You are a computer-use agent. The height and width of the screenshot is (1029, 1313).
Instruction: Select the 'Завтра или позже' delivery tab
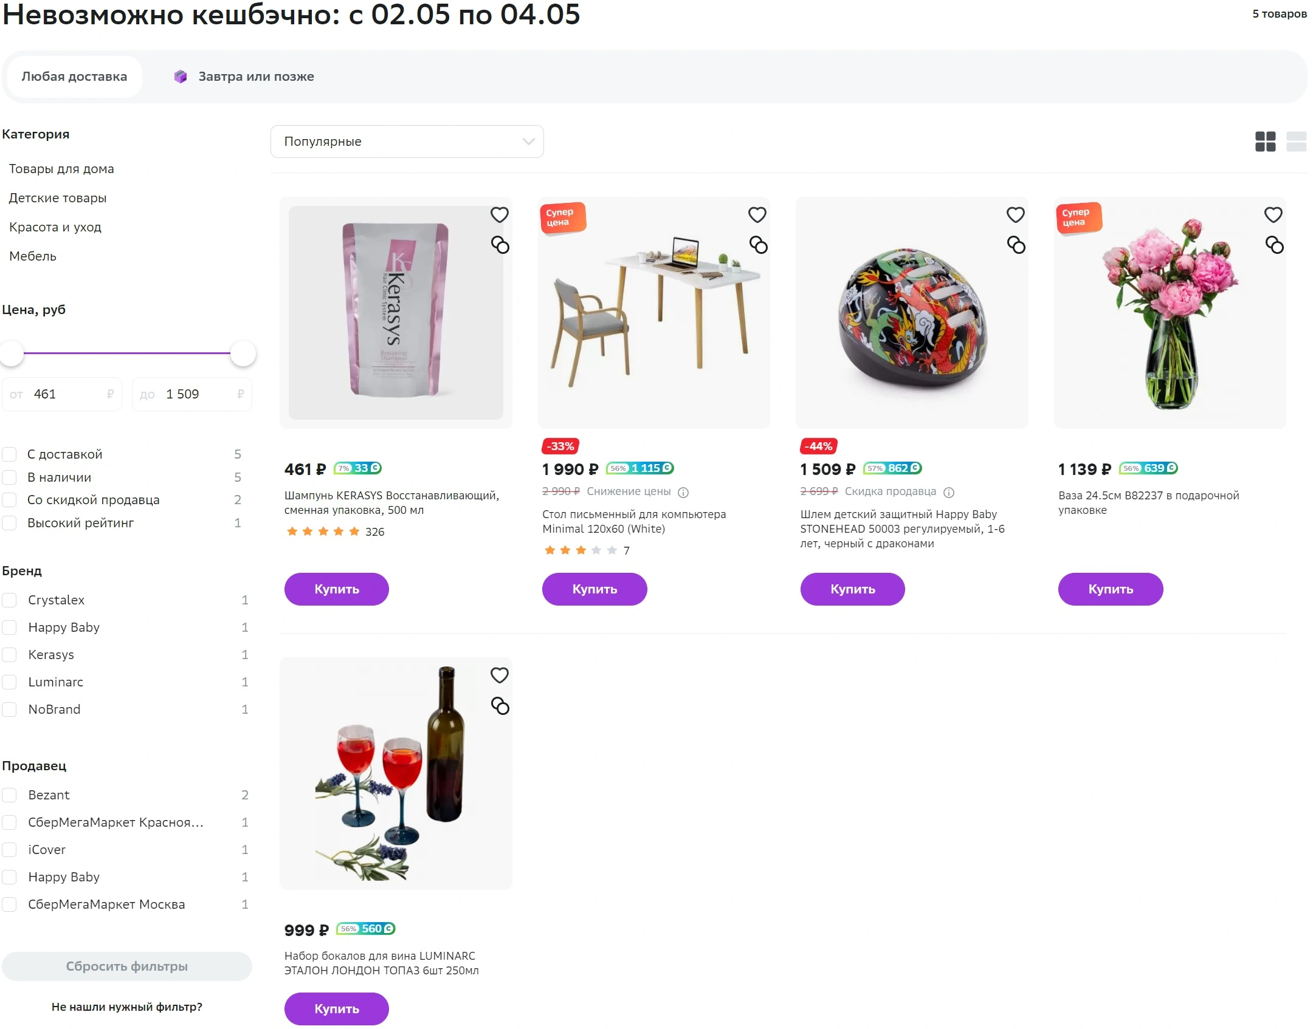(244, 77)
